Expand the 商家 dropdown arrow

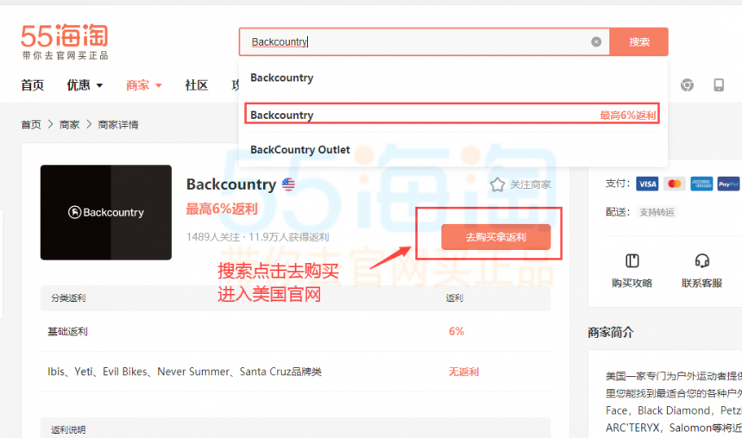point(159,85)
